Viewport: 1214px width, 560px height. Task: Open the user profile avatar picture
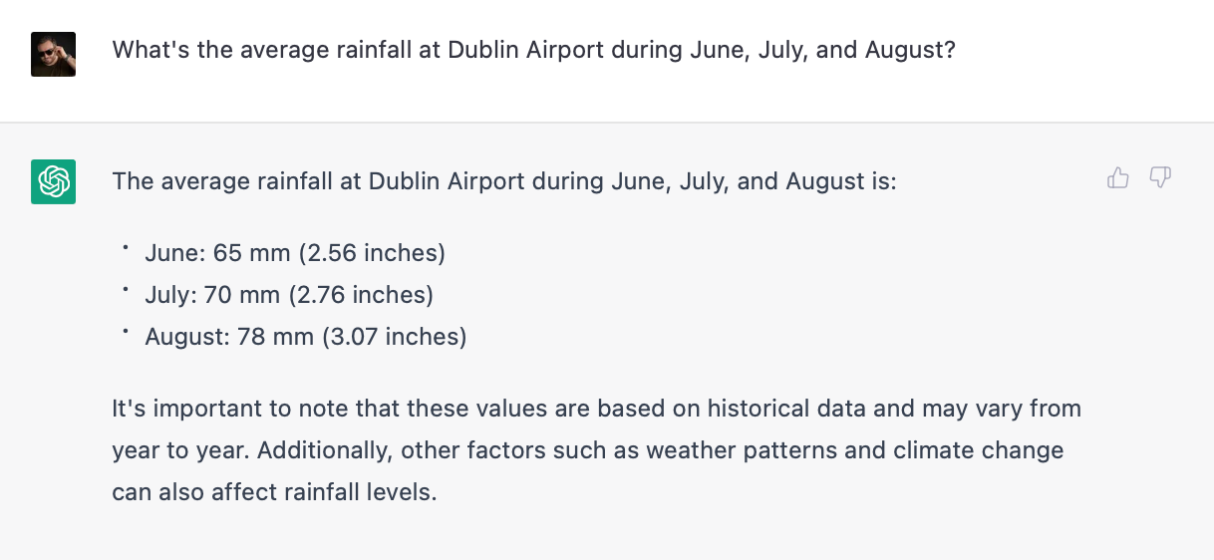[54, 54]
